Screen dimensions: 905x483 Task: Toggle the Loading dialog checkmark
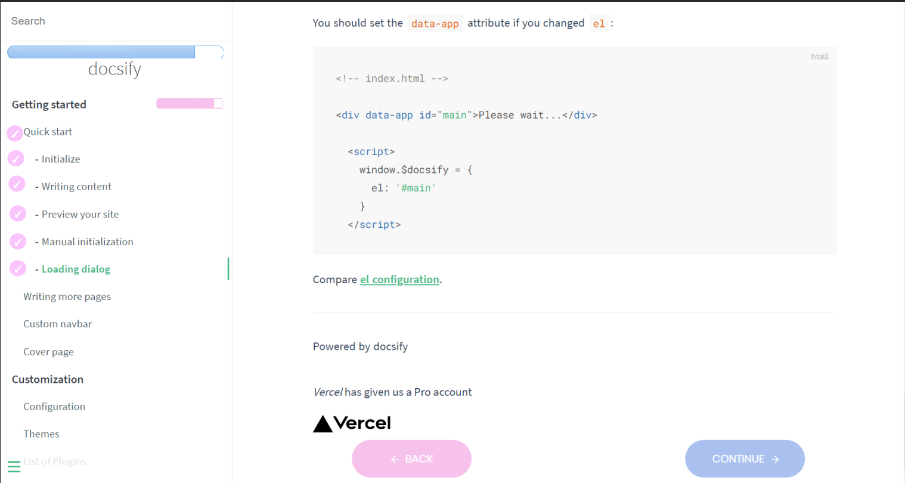[18, 269]
